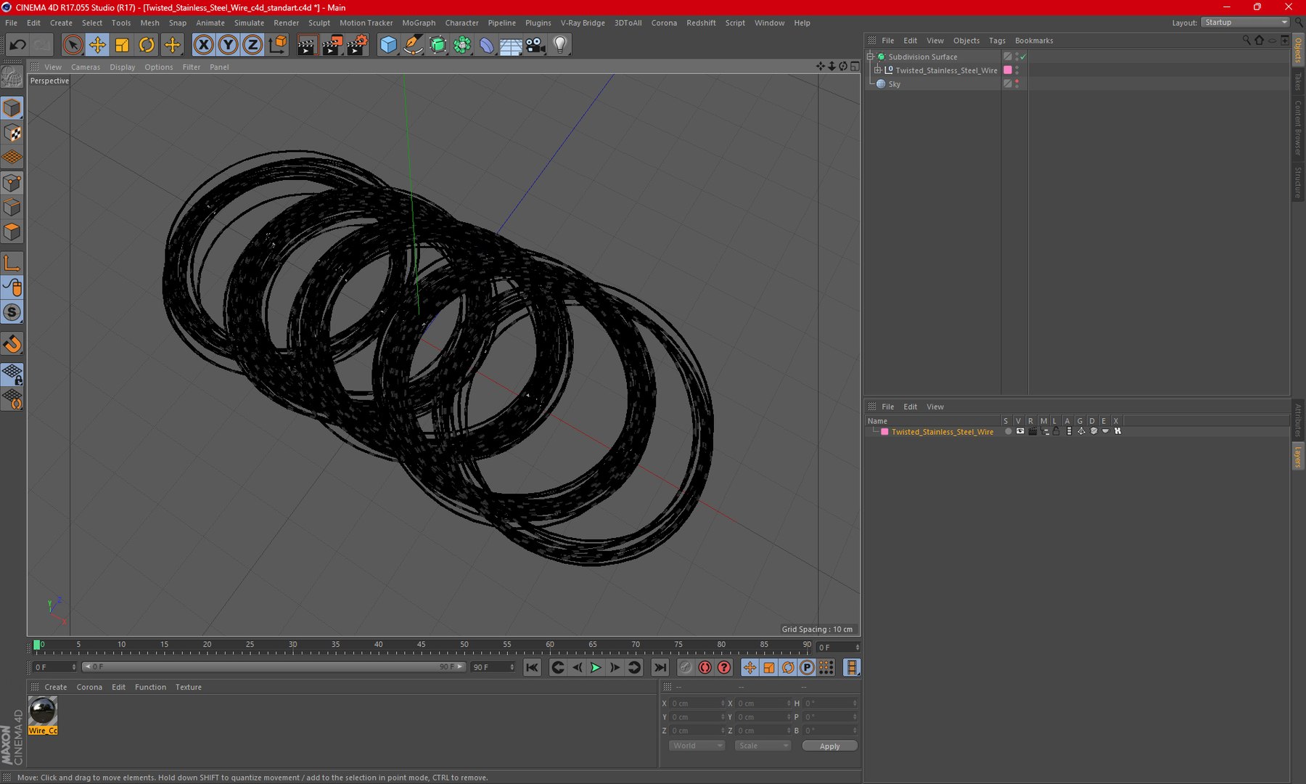Click the Render View clapperboard icon
Viewport: 1306px width, 784px height.
[x=306, y=45]
